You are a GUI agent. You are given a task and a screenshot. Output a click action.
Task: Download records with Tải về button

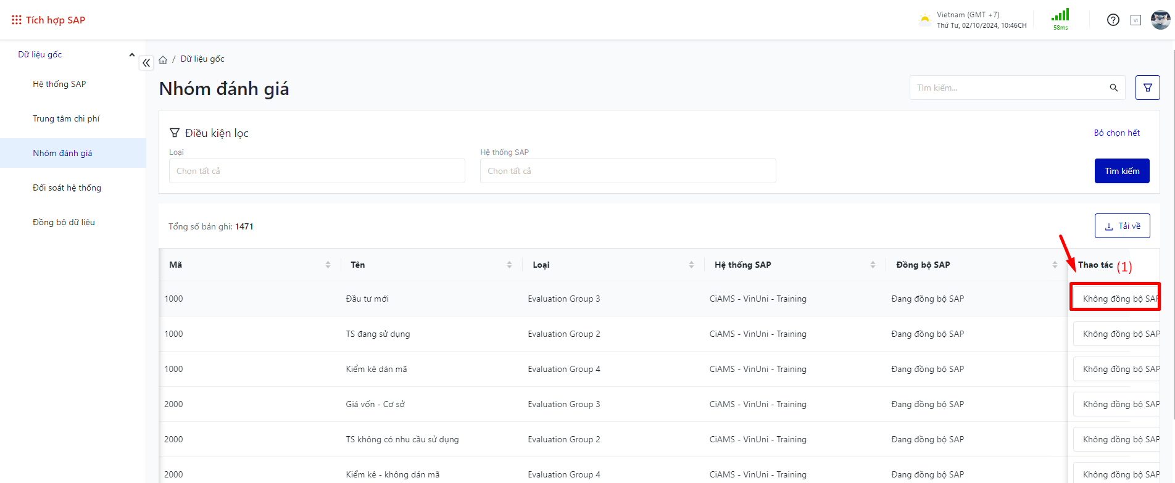pos(1122,226)
